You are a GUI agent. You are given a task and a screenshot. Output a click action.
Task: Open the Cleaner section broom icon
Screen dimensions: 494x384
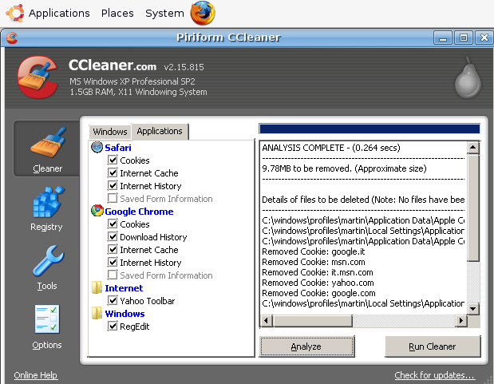click(48, 142)
